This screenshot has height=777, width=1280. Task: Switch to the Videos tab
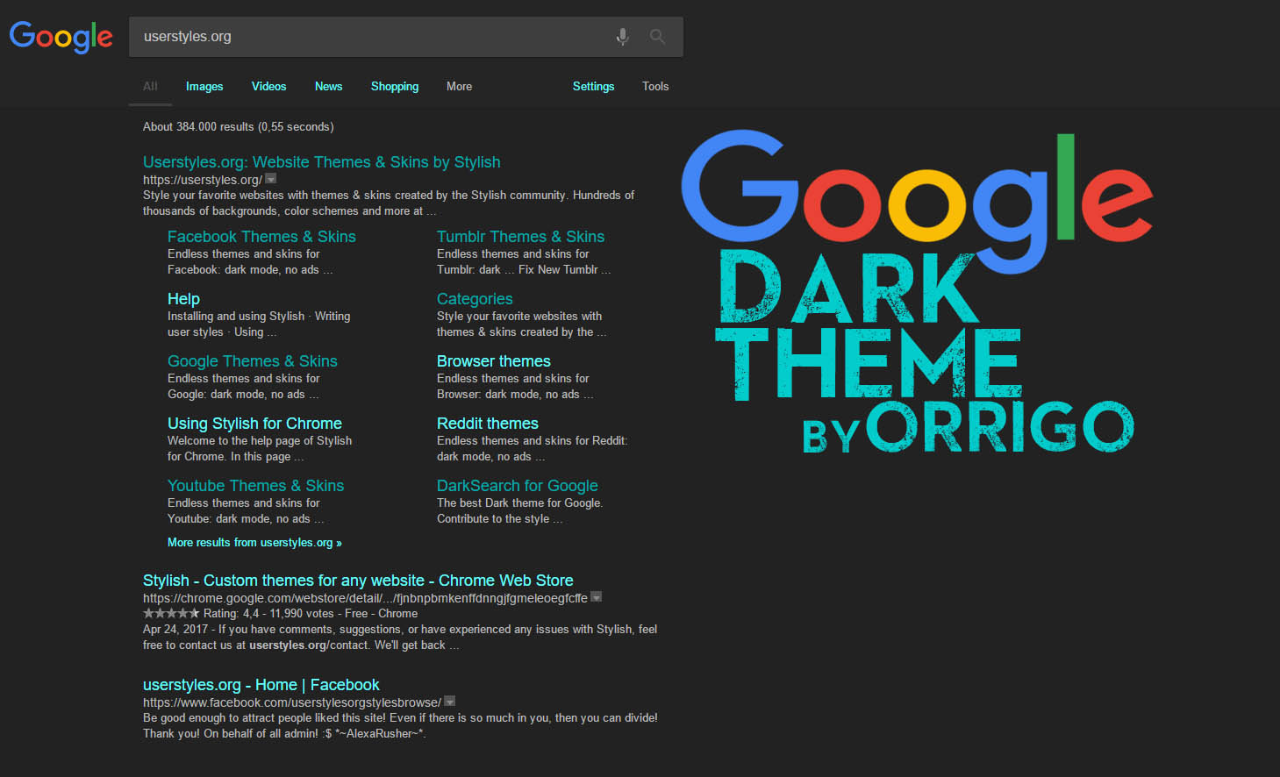(268, 86)
